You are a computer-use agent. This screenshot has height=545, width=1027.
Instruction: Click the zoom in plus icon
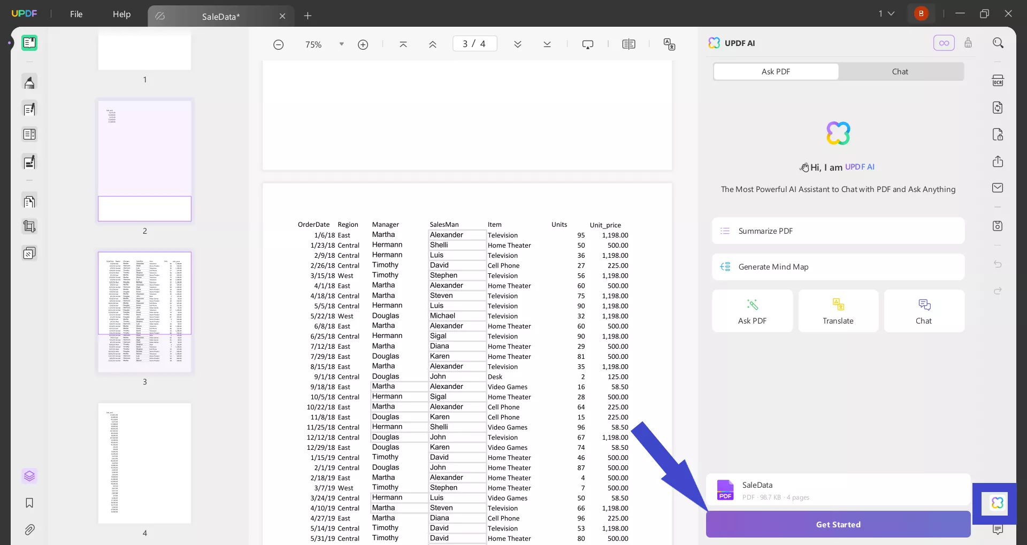click(363, 44)
